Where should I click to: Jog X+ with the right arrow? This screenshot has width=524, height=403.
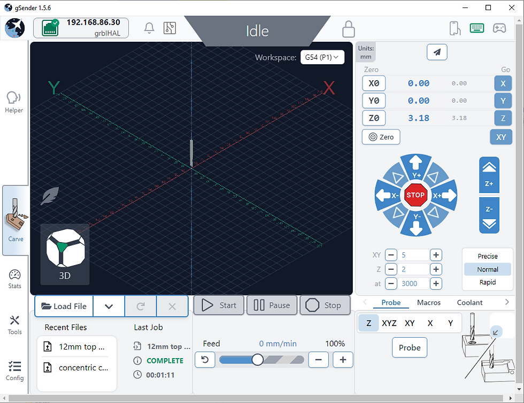[x=445, y=196]
